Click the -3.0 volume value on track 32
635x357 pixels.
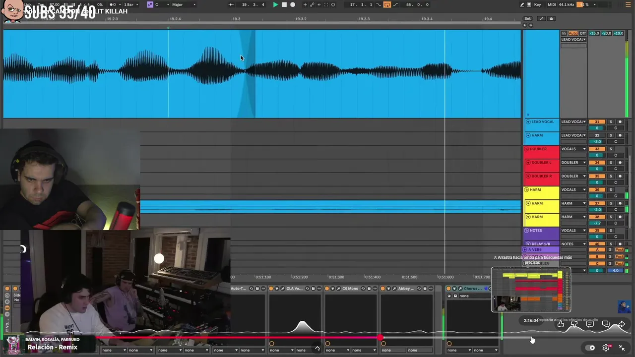(x=597, y=141)
